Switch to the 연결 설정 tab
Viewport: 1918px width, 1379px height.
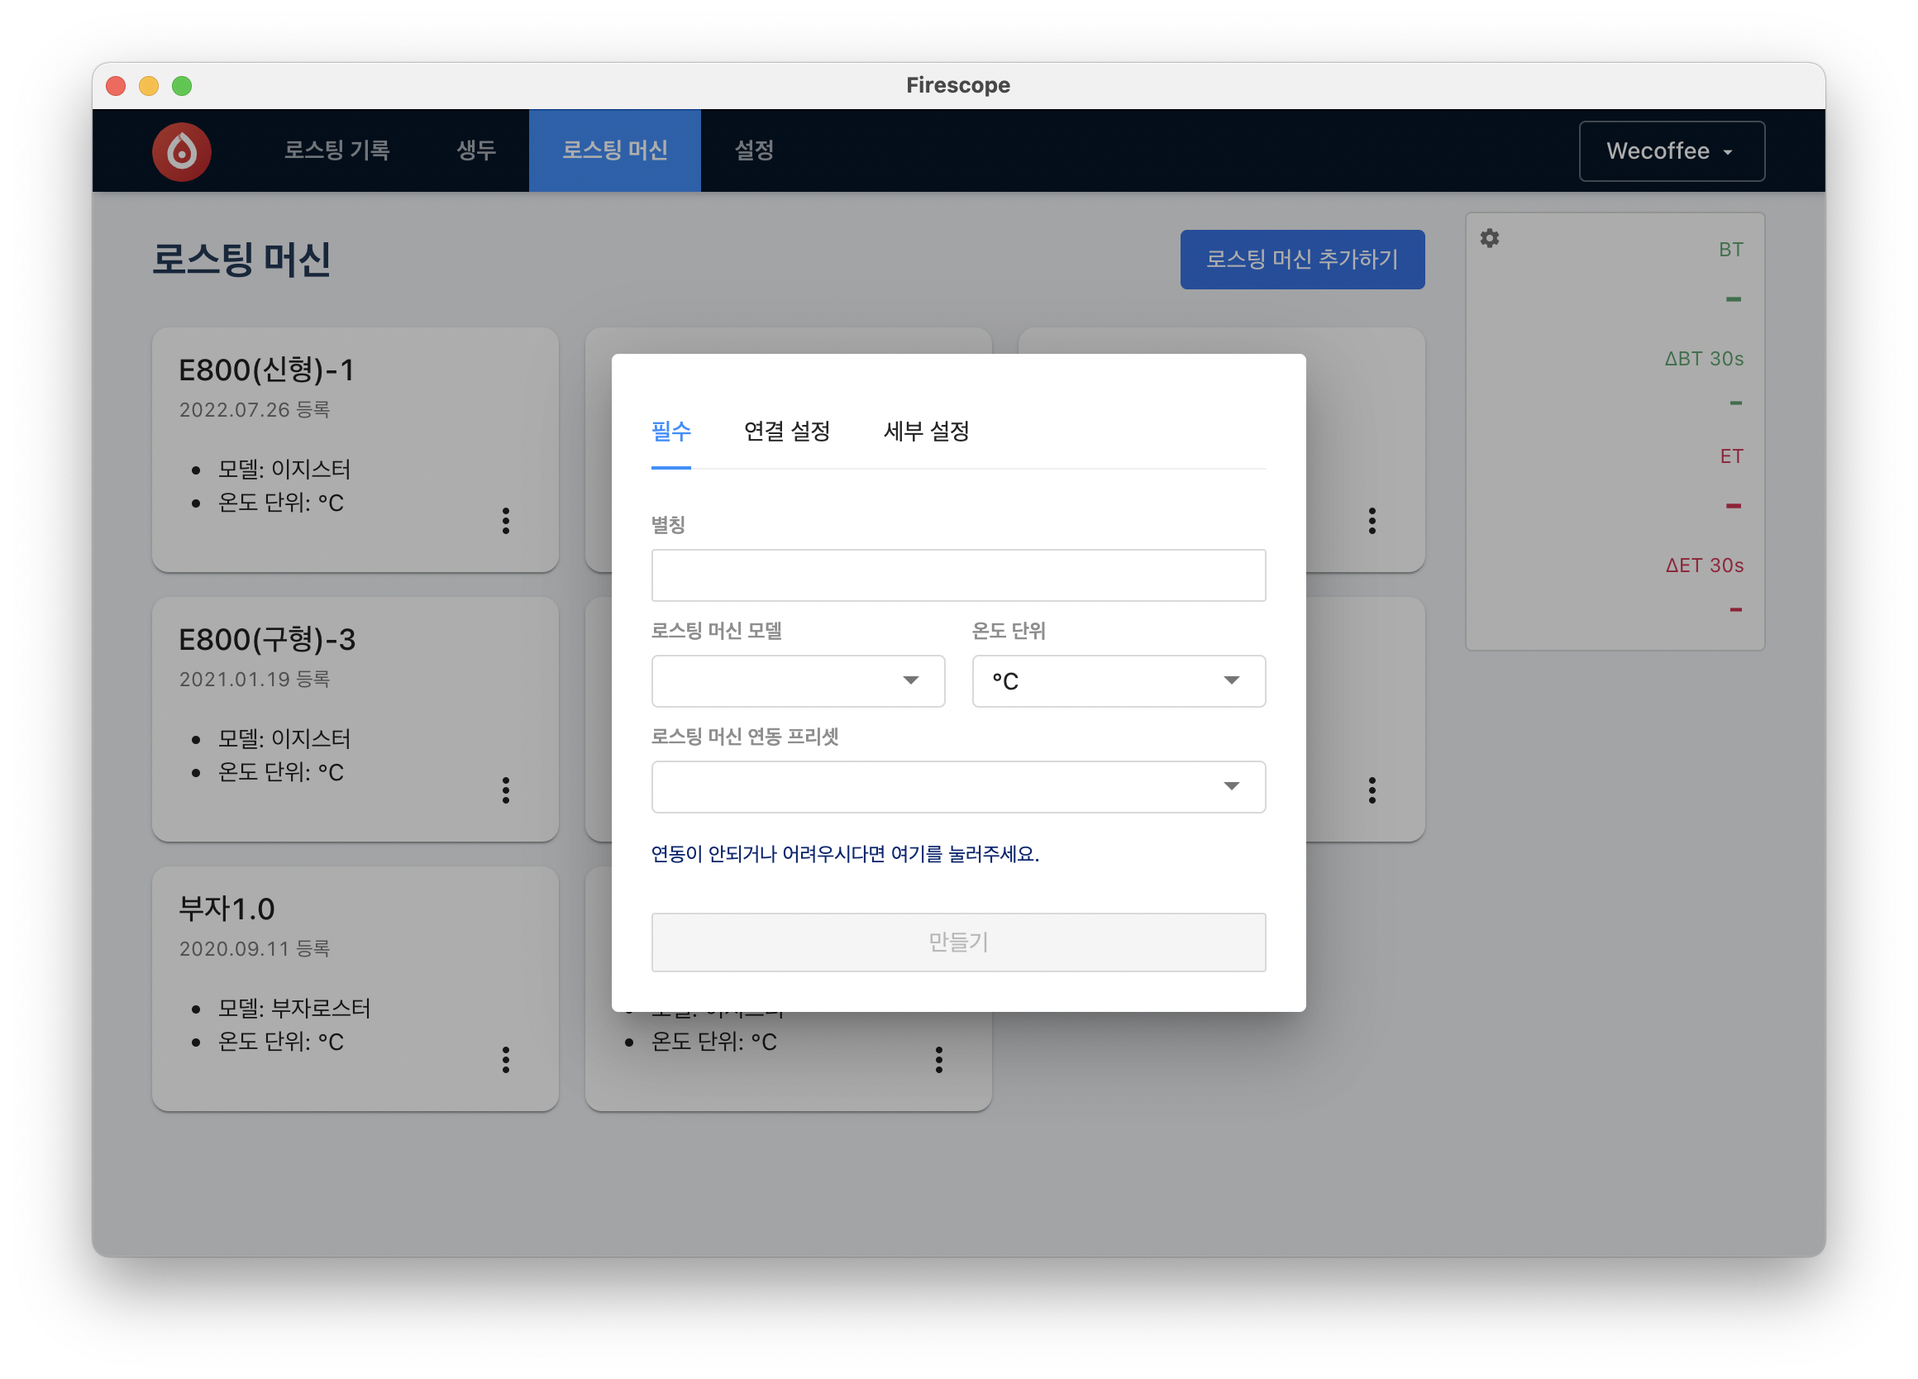786,432
